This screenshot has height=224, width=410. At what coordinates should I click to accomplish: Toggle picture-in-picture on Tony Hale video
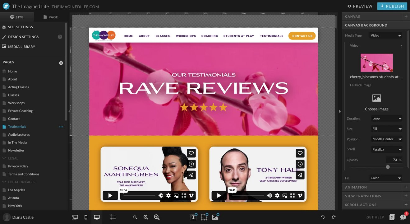(285, 195)
